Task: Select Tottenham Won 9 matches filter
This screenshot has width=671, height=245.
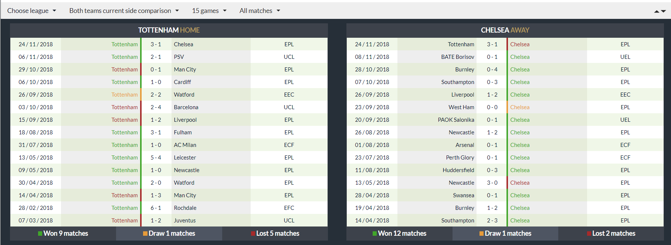Action: 63,234
